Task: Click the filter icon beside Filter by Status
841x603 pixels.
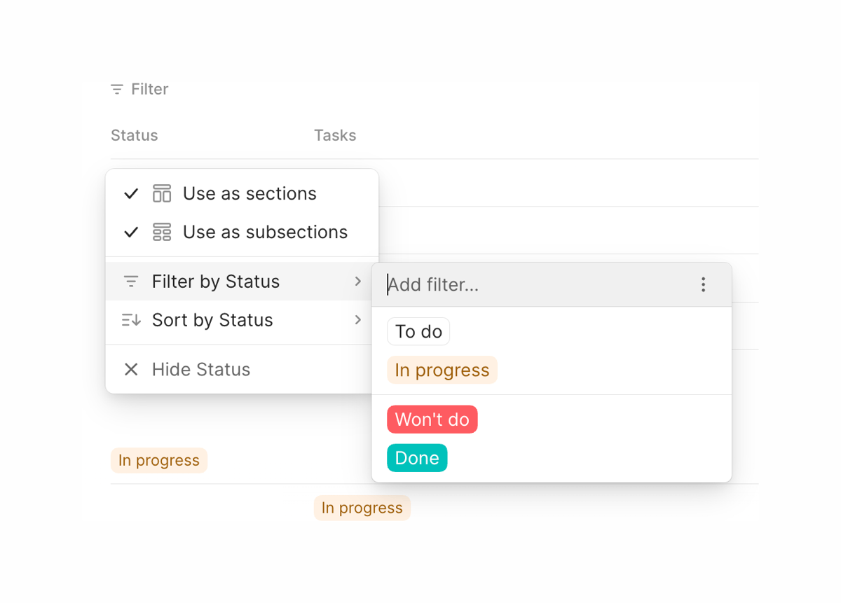Action: pos(130,281)
